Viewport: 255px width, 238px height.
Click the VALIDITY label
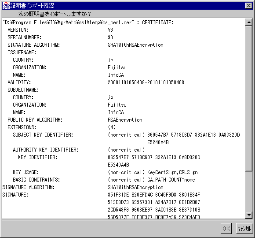coord(19,82)
